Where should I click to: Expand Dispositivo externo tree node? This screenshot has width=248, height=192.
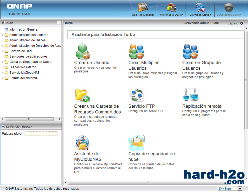[2, 67]
